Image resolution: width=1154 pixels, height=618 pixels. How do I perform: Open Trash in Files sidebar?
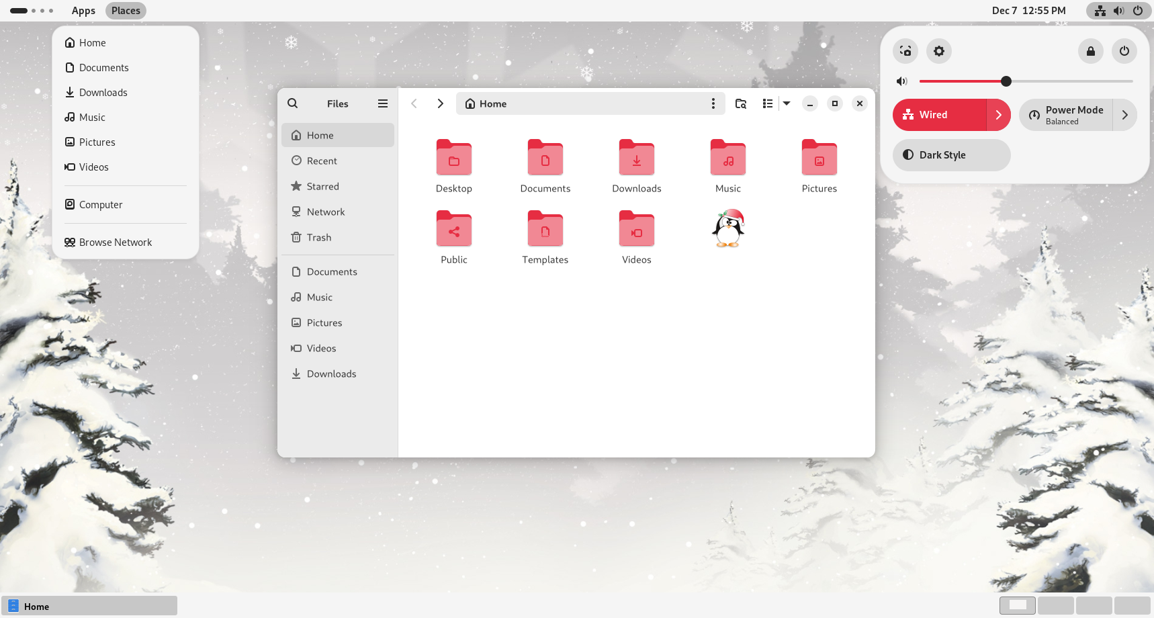pos(338,237)
